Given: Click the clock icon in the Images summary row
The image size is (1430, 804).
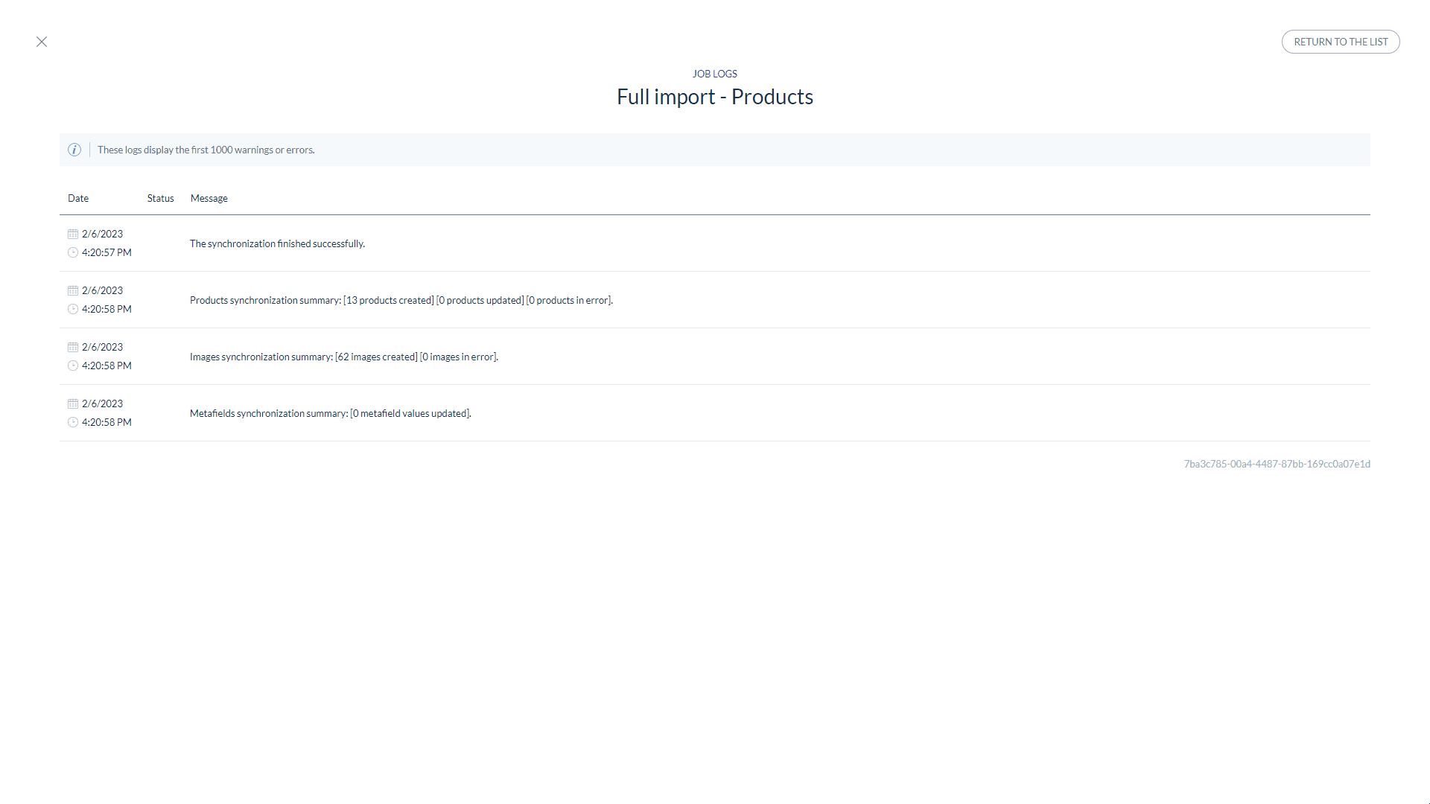Looking at the screenshot, I should [73, 366].
